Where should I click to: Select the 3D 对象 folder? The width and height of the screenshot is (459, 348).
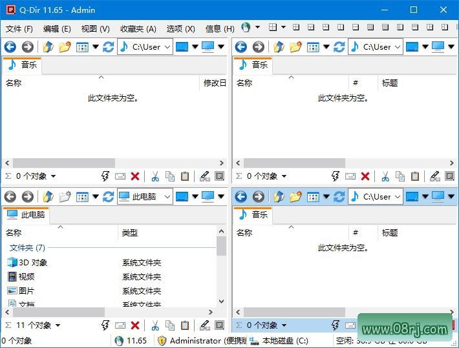click(28, 262)
